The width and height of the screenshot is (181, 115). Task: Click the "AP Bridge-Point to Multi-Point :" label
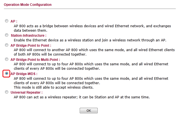[35, 59]
